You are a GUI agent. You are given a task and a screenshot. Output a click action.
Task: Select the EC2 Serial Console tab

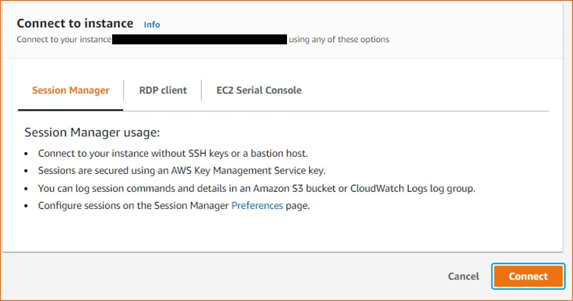point(258,90)
